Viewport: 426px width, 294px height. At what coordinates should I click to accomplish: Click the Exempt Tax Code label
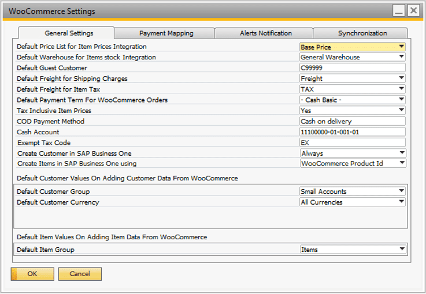(44, 142)
